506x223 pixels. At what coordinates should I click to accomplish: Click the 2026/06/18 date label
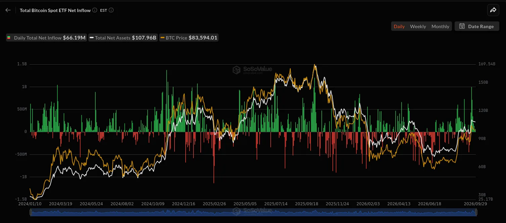(429, 204)
